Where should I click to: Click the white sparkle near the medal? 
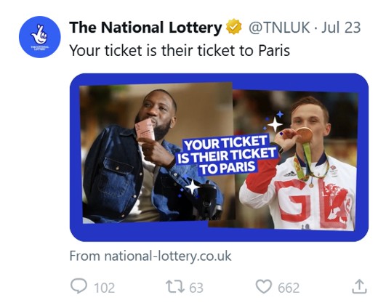click(x=275, y=124)
